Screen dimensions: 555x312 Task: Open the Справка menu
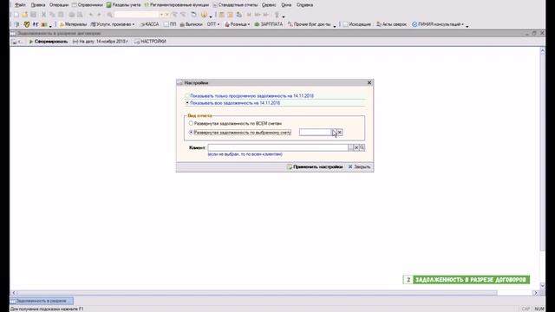[x=304, y=5]
